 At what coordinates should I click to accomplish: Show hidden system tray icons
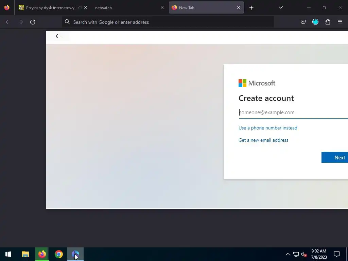(288, 254)
